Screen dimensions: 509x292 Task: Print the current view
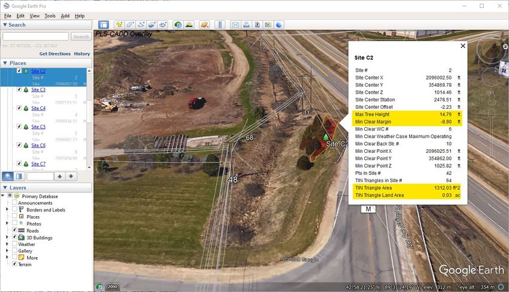point(246,24)
